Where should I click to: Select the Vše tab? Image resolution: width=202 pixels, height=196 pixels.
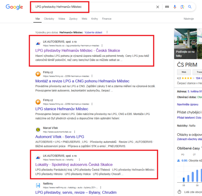[38, 19]
